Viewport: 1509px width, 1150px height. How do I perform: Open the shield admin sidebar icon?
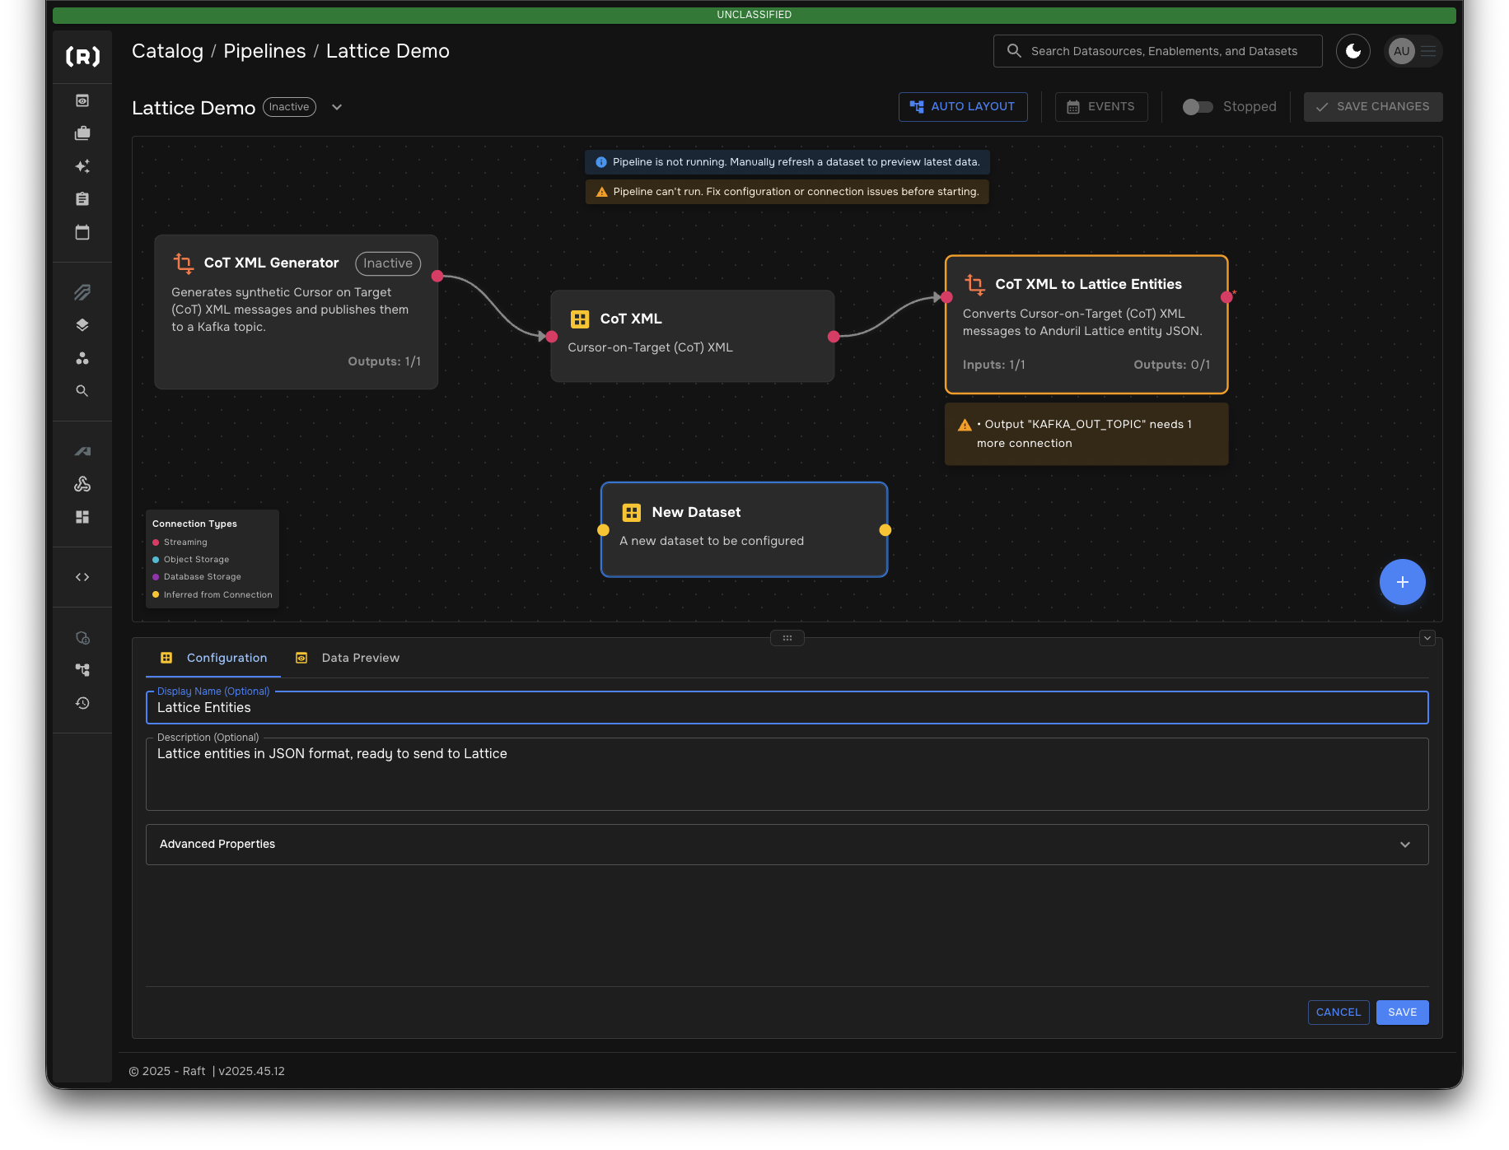82,638
